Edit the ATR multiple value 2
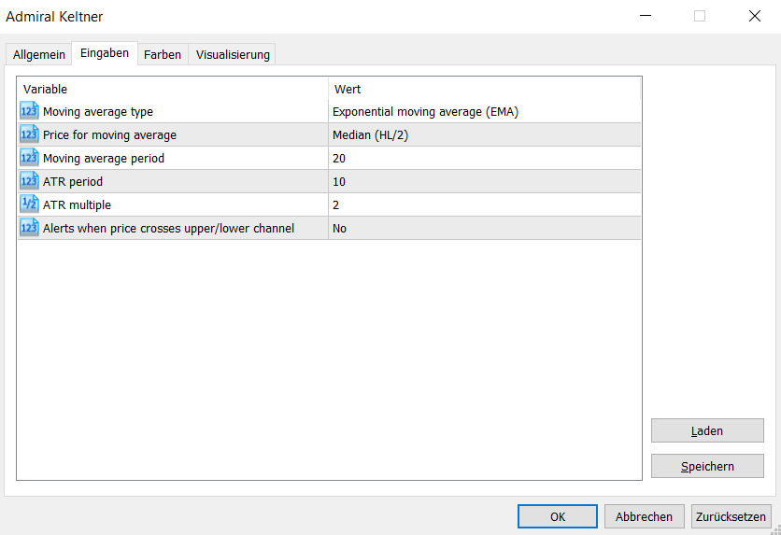This screenshot has height=535, width=781. click(x=484, y=205)
